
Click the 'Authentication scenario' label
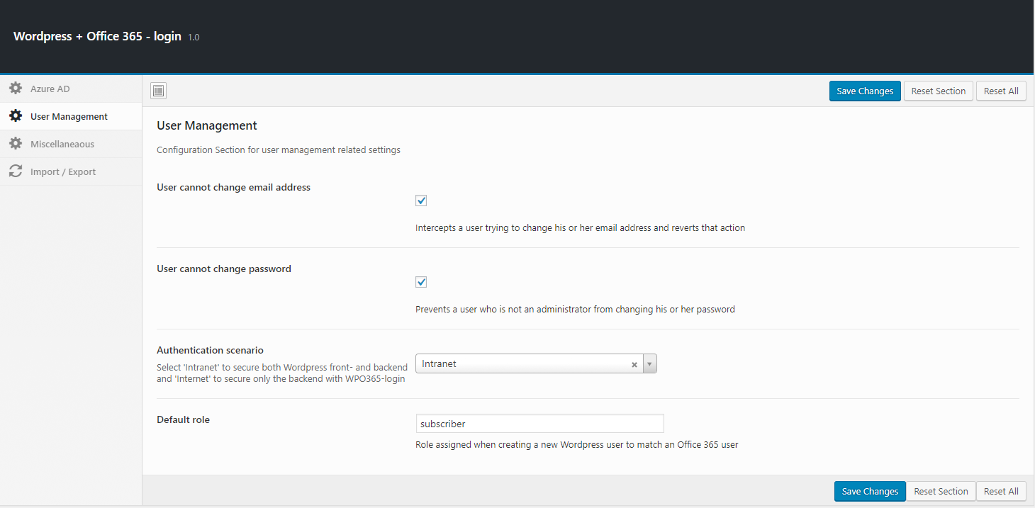coord(210,350)
